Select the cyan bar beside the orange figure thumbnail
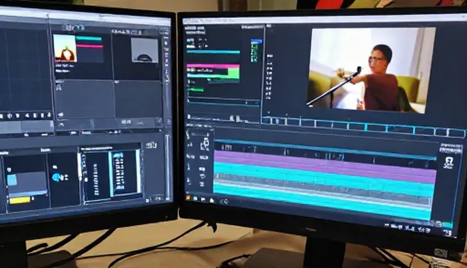 tap(89, 39)
